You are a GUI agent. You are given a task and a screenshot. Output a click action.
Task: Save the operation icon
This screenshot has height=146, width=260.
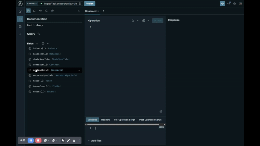click(x=144, y=20)
